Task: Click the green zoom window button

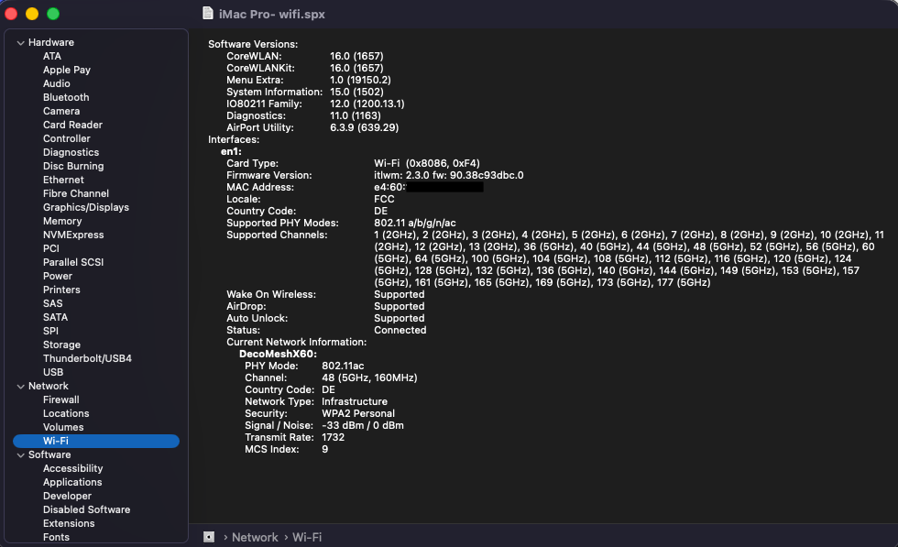Action: [53, 14]
